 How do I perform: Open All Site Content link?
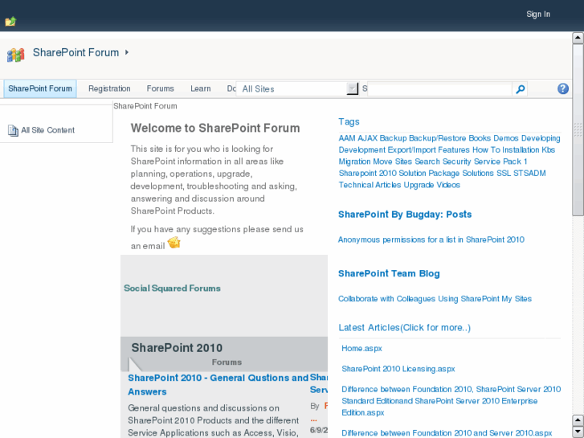[x=47, y=130]
